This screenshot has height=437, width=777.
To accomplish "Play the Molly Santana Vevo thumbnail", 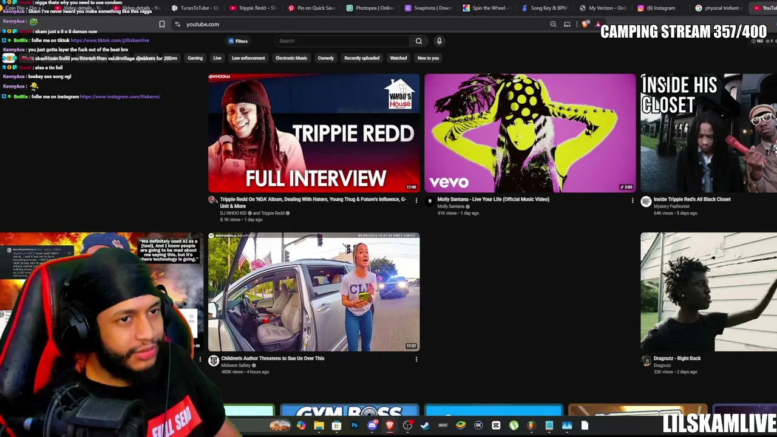I will [530, 133].
